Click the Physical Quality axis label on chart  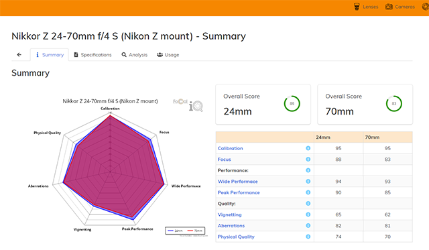[48, 133]
